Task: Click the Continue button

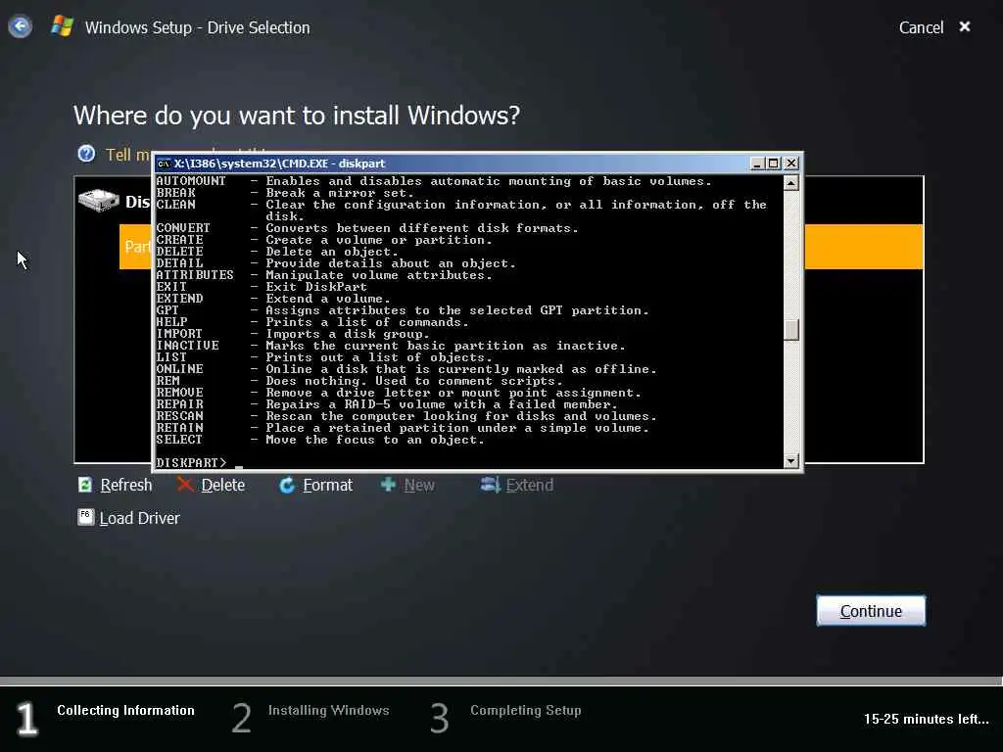Action: pyautogui.click(x=871, y=611)
